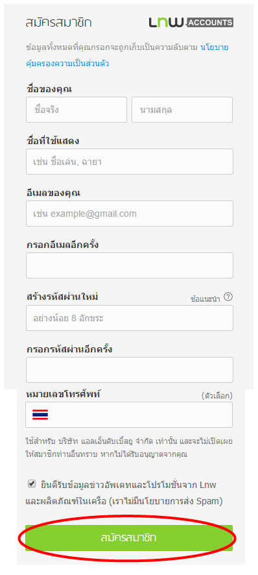Image resolution: width=258 pixels, height=575 pixels.
Task: Select the ชื่อที่ใช้แสดง display name field
Action: (130, 162)
